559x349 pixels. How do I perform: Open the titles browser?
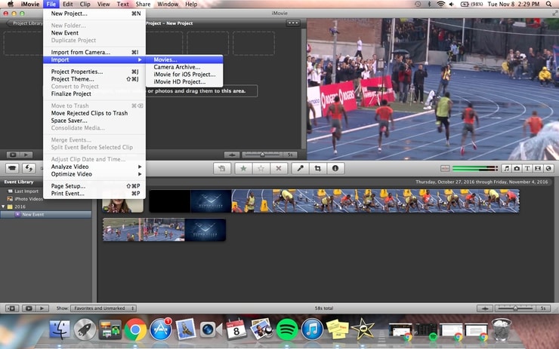(527, 168)
